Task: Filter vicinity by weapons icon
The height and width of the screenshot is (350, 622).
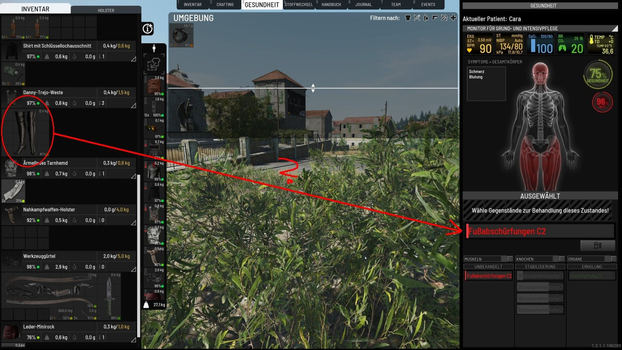Action: 435,18
